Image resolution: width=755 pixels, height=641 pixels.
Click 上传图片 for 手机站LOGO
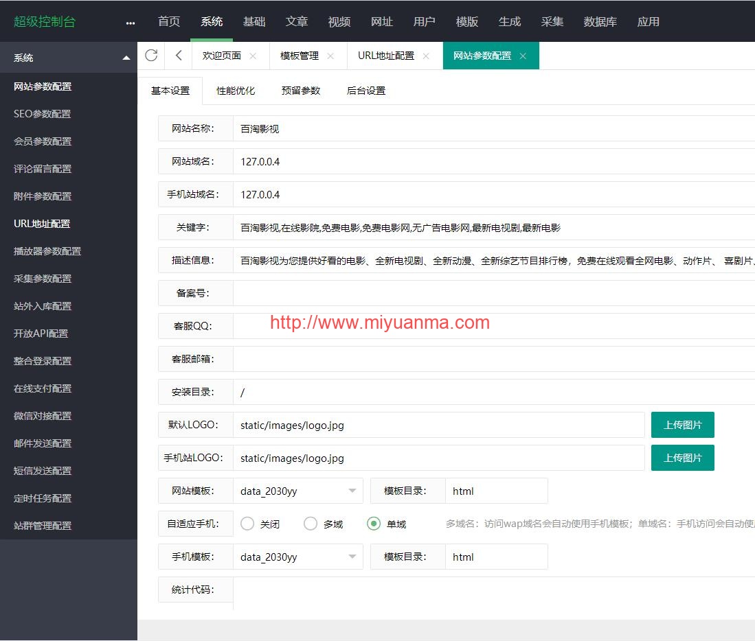[x=682, y=458]
